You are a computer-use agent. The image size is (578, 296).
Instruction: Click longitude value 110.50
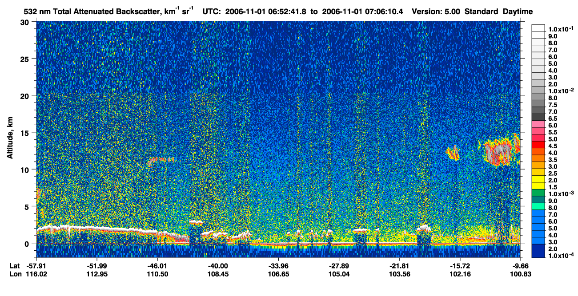click(157, 274)
